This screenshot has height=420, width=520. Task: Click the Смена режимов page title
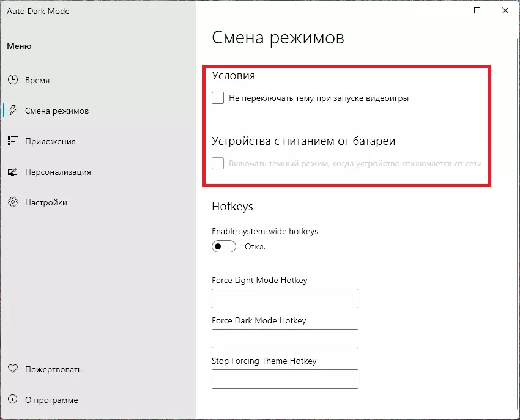coord(278,37)
